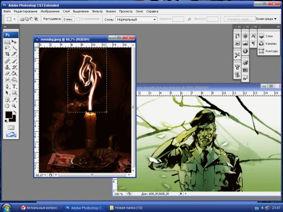The width and height of the screenshot is (283, 212).
Task: Open the Справка menu
Action: [x=152, y=11]
